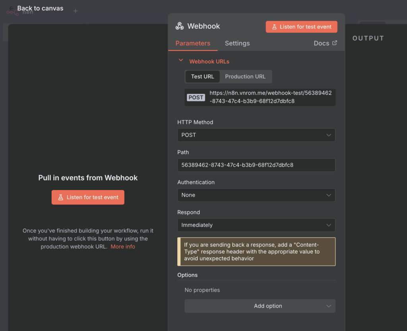Add a new tab with plus icon
The height and width of the screenshot is (331, 407).
click(x=75, y=11)
